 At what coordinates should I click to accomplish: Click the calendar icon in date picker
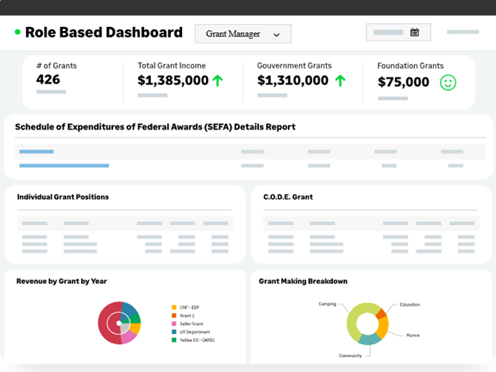414,33
